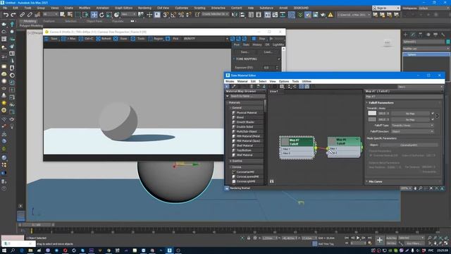Screen dimensions: 451x254
Task: Toggle the first falloff map enable checkbox
Action: click(432, 114)
